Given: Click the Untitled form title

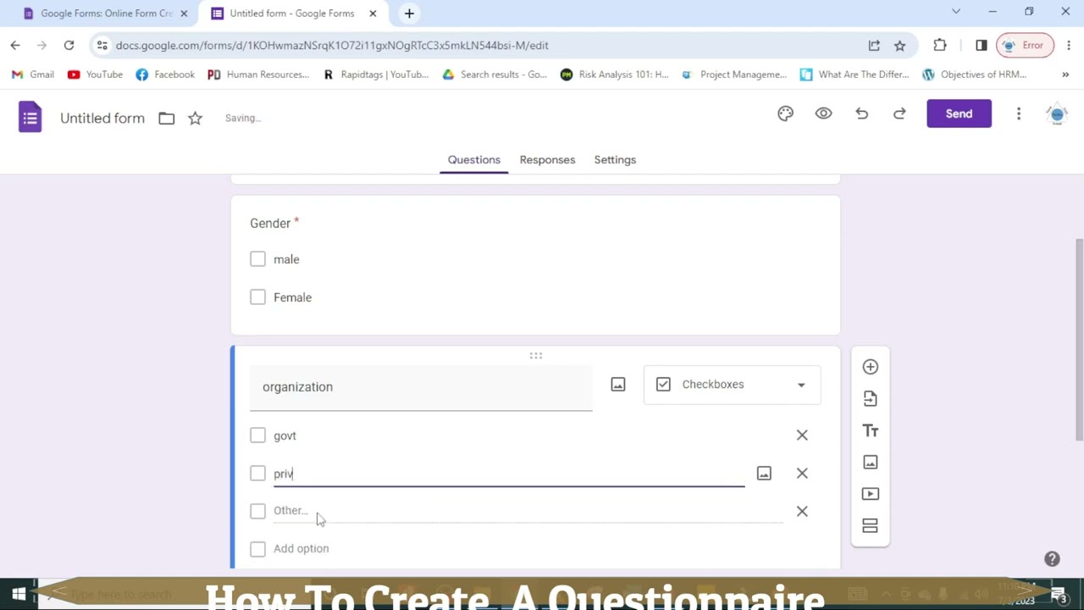Looking at the screenshot, I should (102, 118).
